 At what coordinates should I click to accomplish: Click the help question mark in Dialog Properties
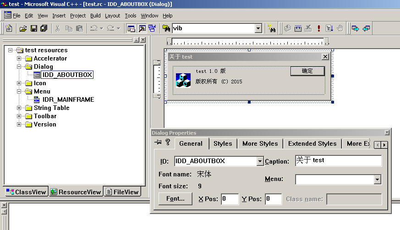pos(168,142)
